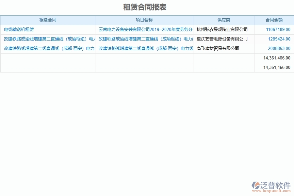
Task: Click the subtotal 14,361,466.00 cell
Action: [277, 58]
